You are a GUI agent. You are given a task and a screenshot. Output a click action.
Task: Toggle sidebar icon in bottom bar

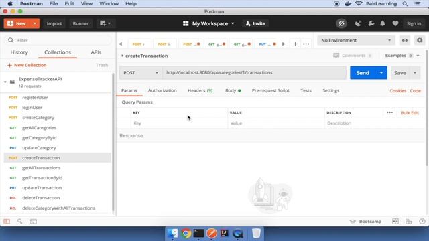click(7, 222)
